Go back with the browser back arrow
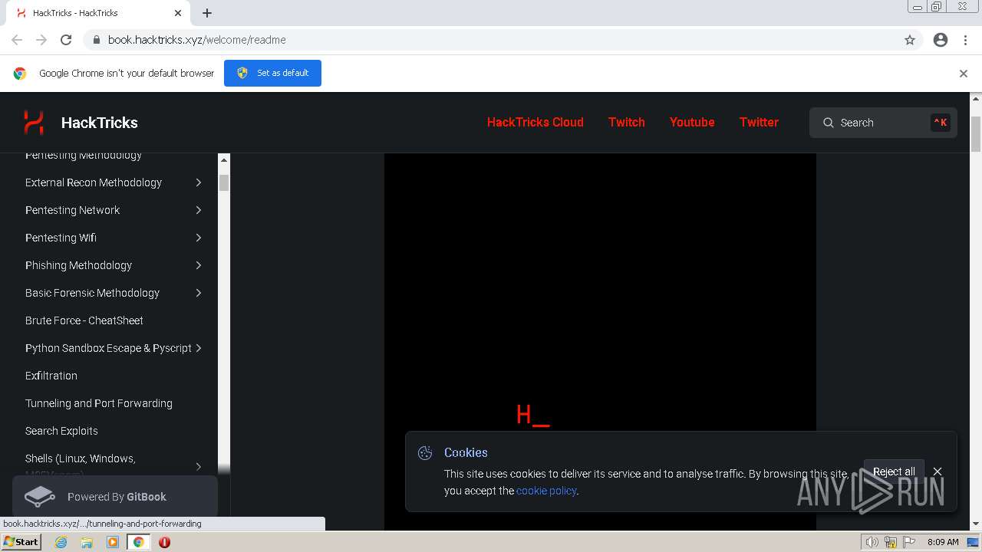This screenshot has height=552, width=982. click(x=17, y=40)
